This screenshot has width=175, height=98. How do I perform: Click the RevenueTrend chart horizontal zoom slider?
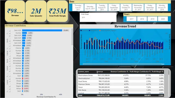[x=124, y=64]
